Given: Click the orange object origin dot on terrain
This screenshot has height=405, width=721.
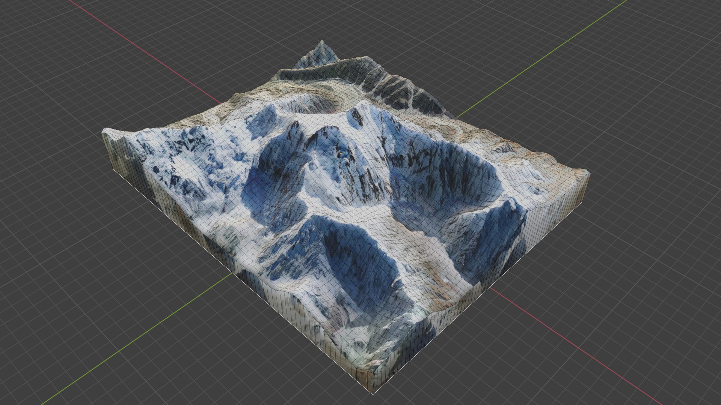Looking at the screenshot, I should (341, 153).
